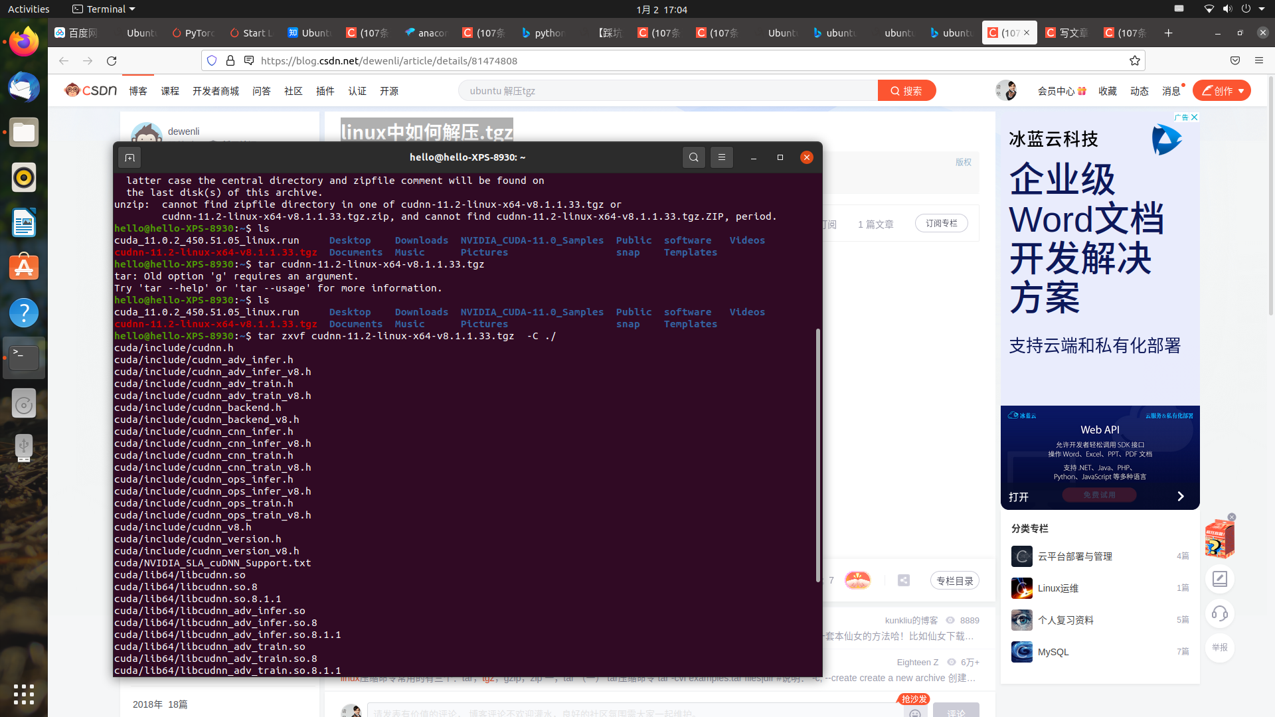Open 开发者商城 in CSDN nav
The width and height of the screenshot is (1275, 717).
point(216,91)
